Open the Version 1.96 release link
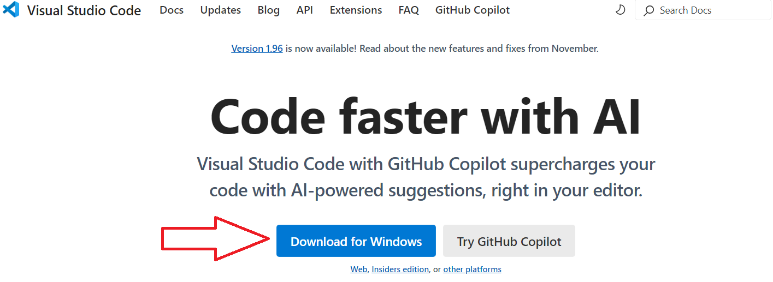Viewport: 773px width, 282px height. point(257,49)
